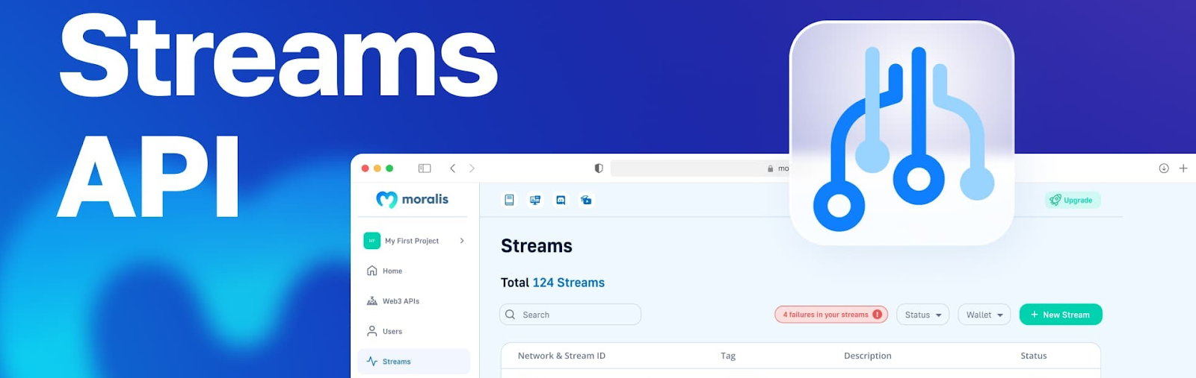1196x378 pixels.
Task: Click the monitor icon in top toolbar
Action: (535, 200)
